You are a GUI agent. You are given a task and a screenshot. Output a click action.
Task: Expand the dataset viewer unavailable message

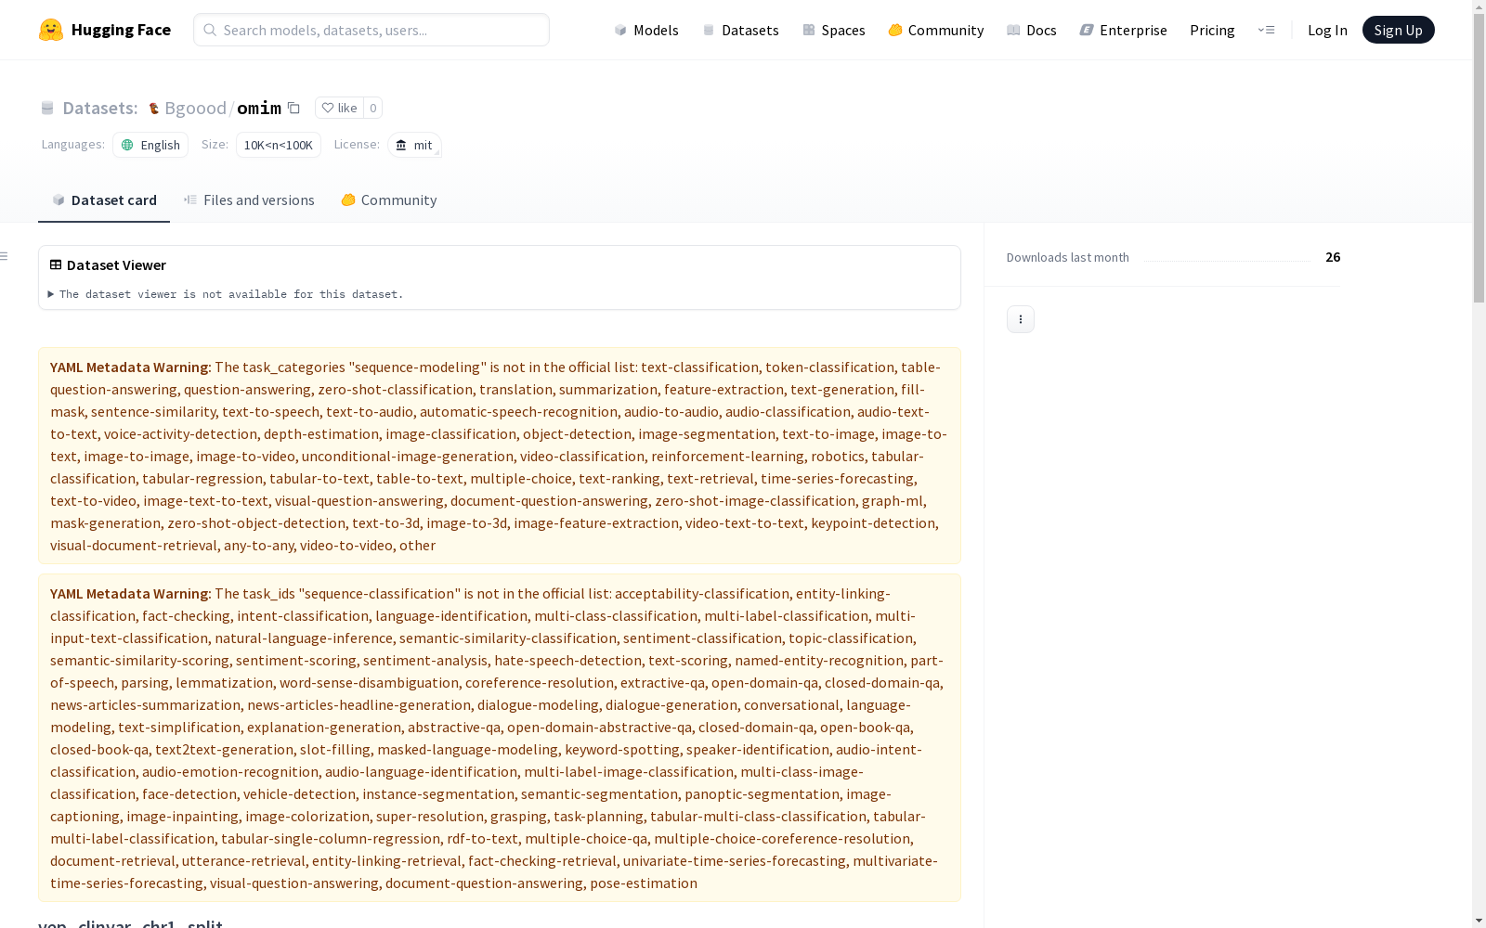(x=226, y=294)
